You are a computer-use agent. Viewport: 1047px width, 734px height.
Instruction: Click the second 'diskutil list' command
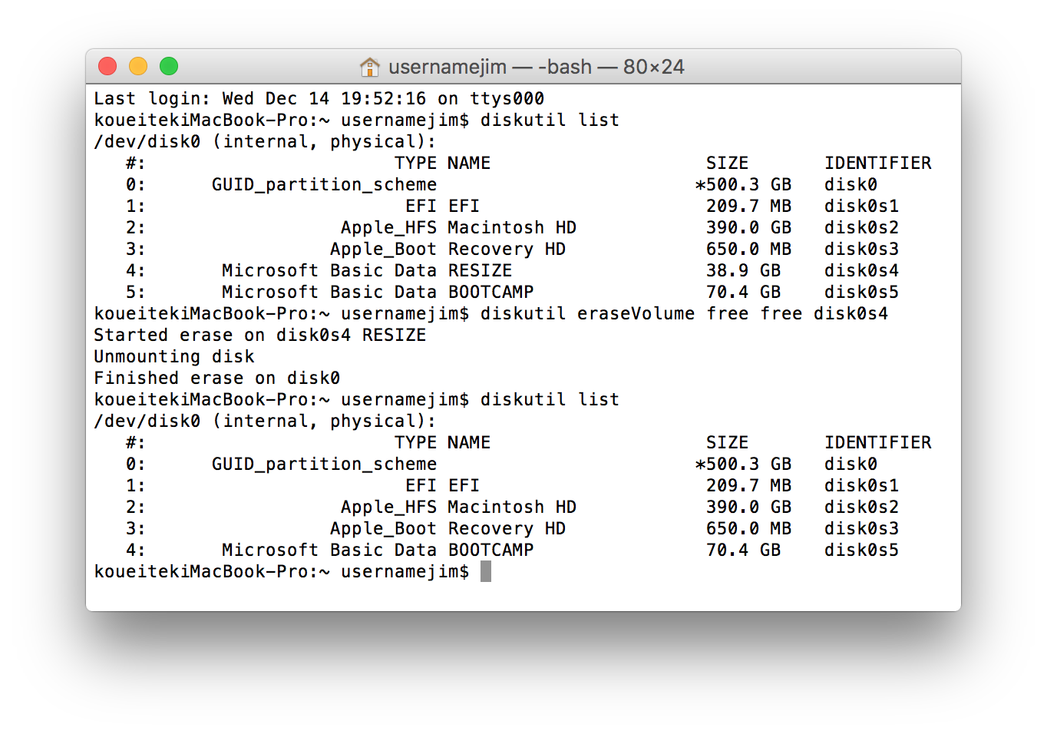pos(550,399)
